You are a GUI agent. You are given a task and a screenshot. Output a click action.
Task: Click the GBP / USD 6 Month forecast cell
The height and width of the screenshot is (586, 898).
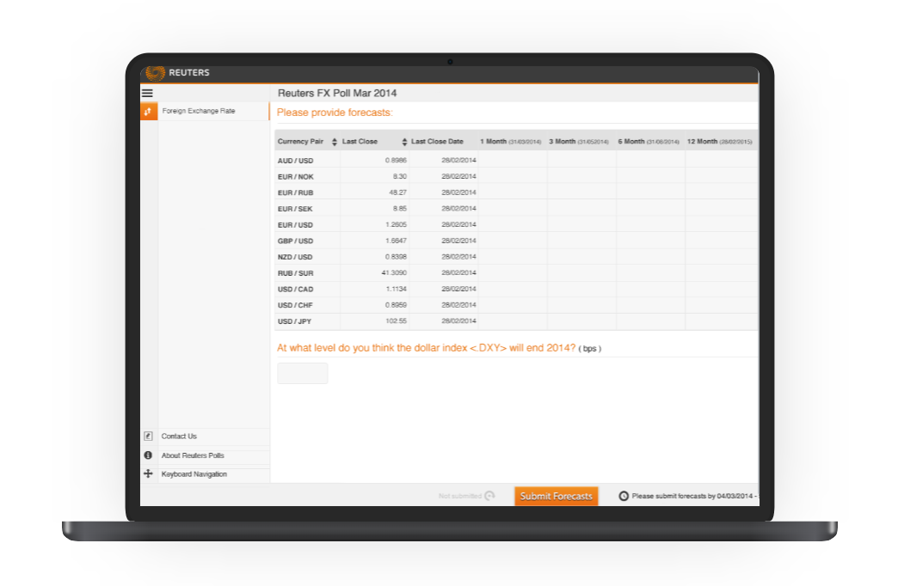tap(650, 241)
